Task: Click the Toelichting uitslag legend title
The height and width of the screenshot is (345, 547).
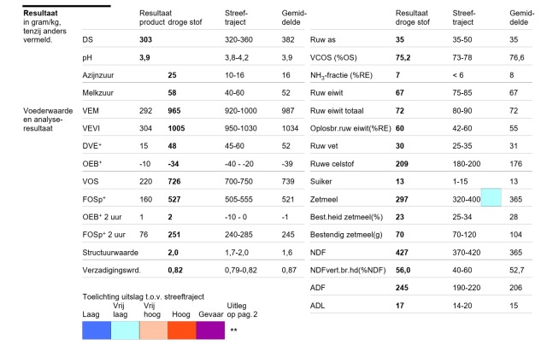Action: 144,297
